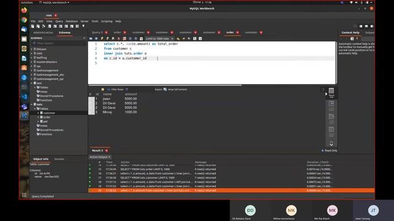
Task: Switch to the Context Help tab
Action: point(350,33)
